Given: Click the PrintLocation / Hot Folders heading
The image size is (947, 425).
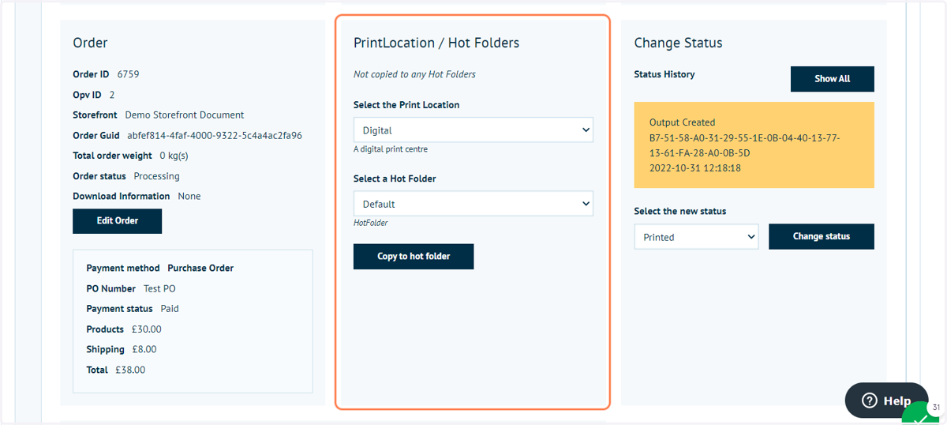Looking at the screenshot, I should (x=436, y=43).
